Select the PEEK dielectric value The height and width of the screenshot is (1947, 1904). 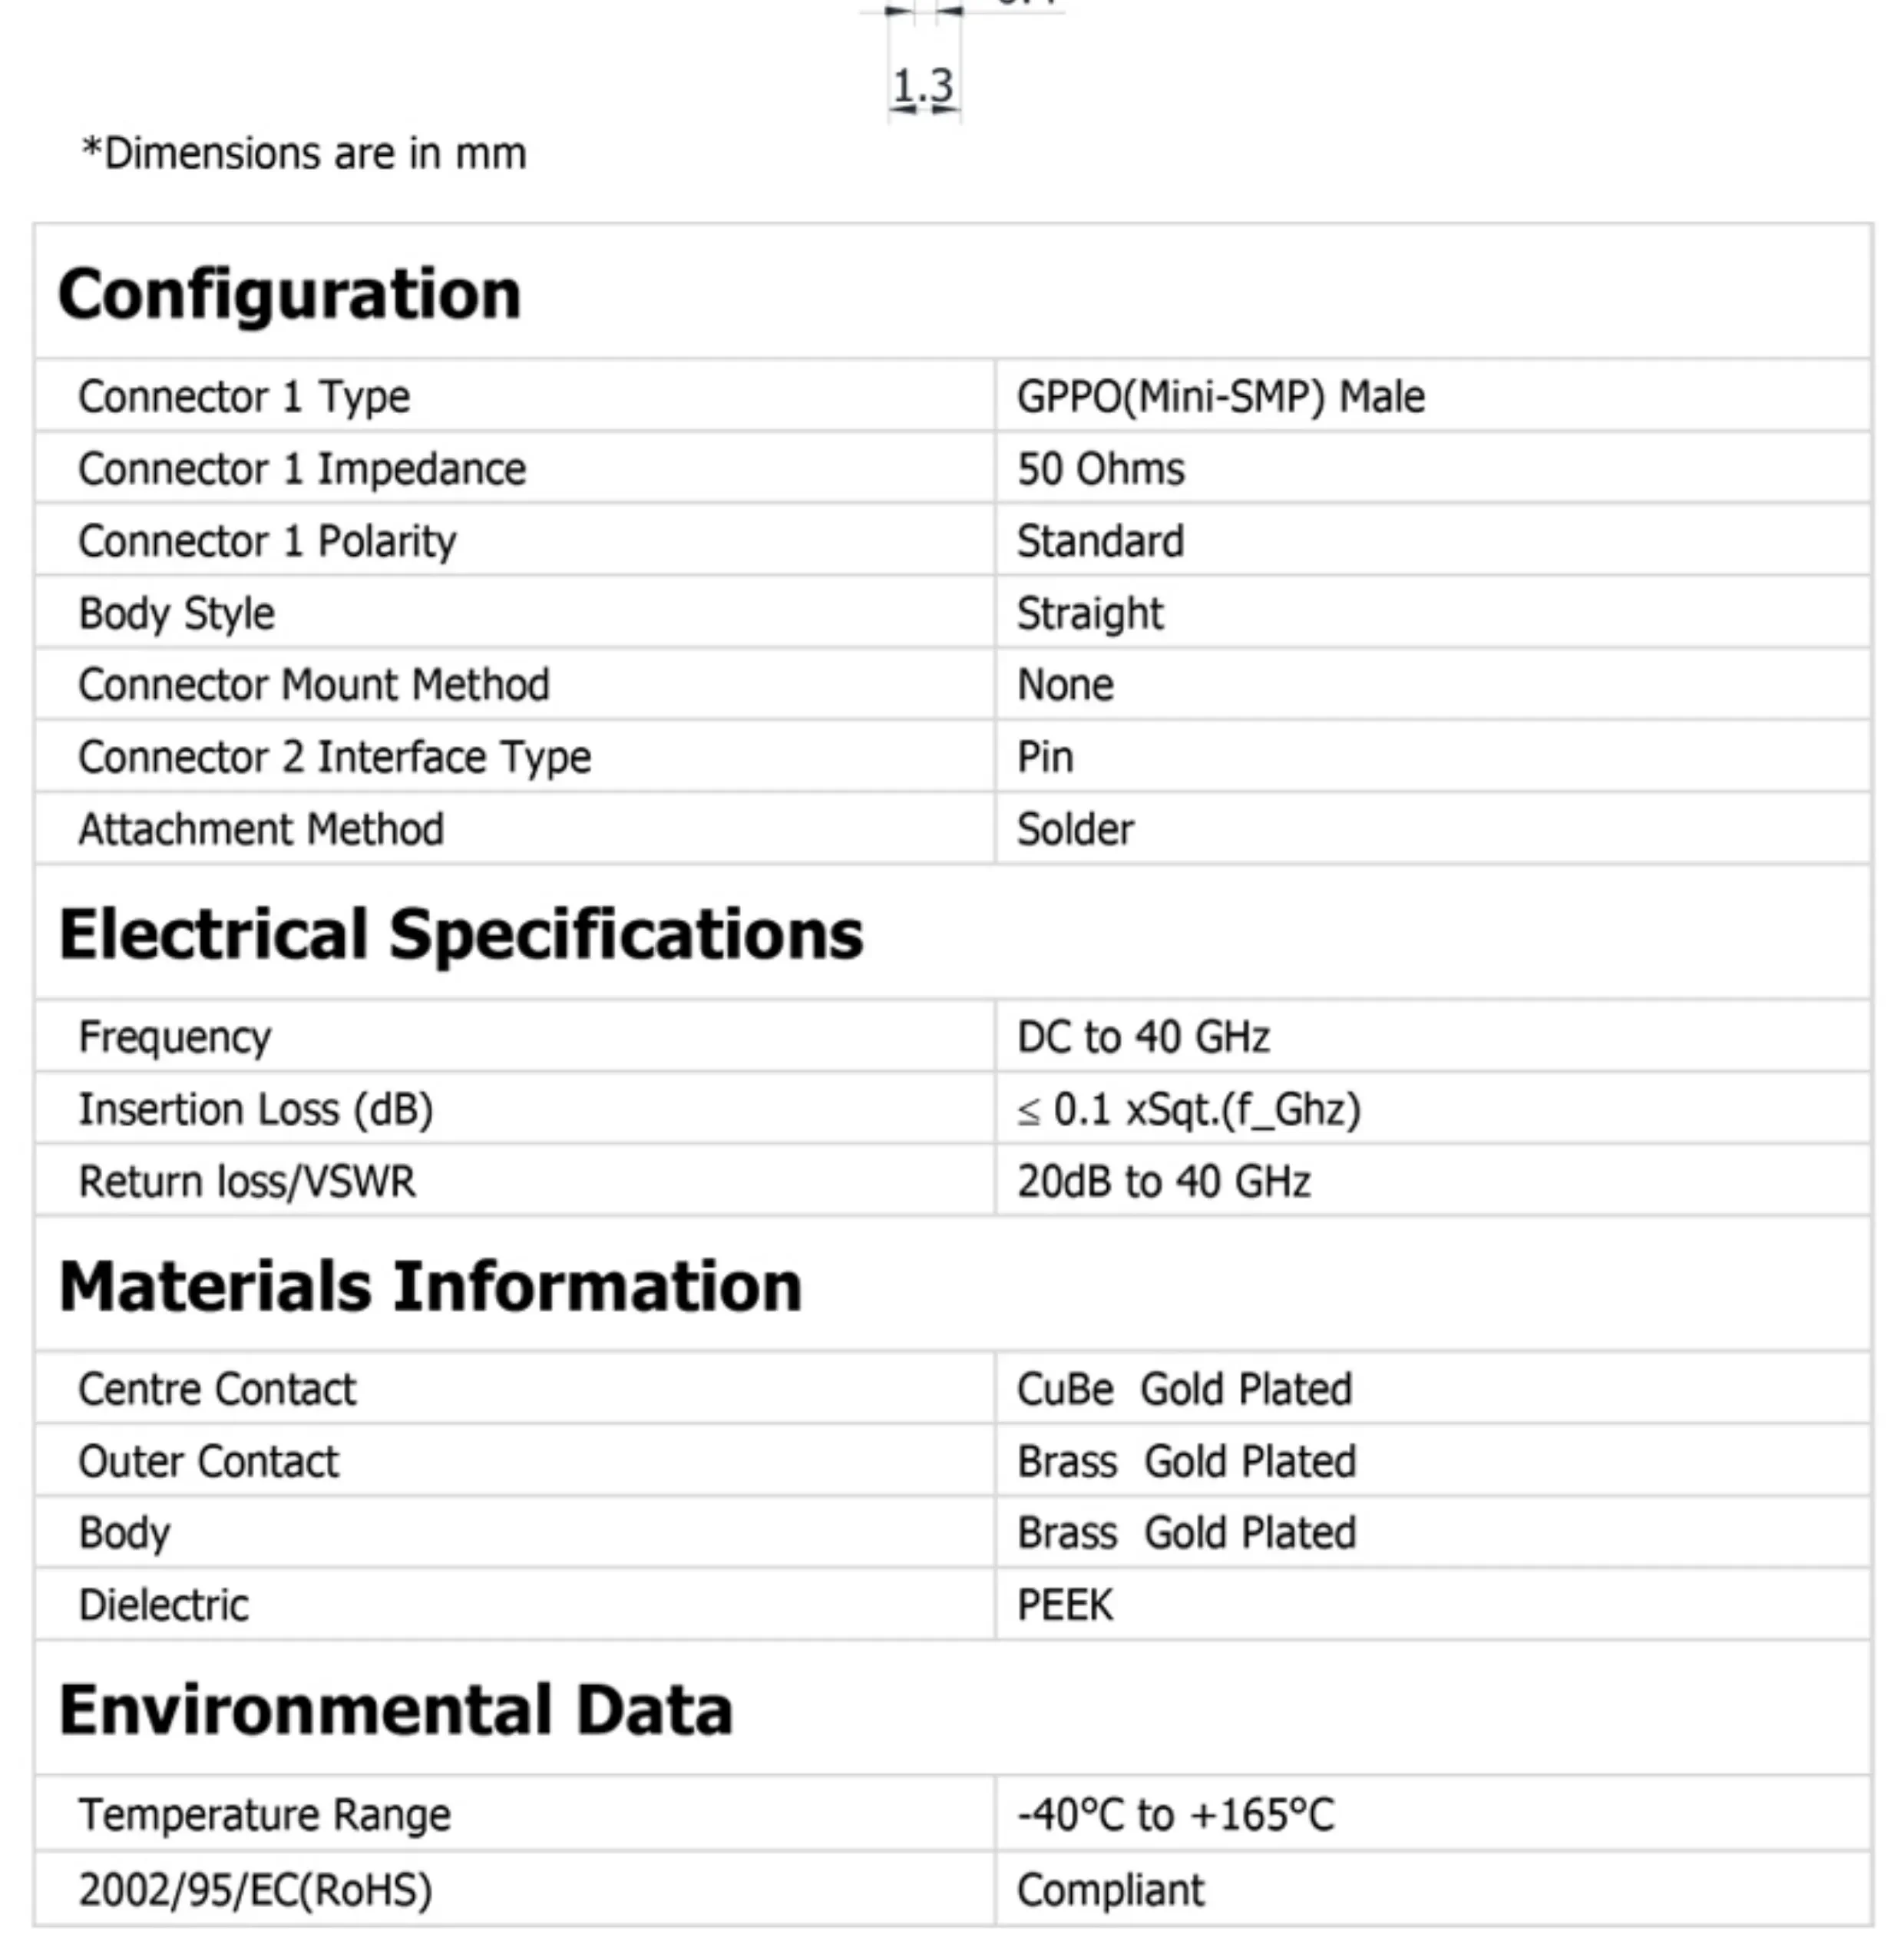click(1065, 1605)
